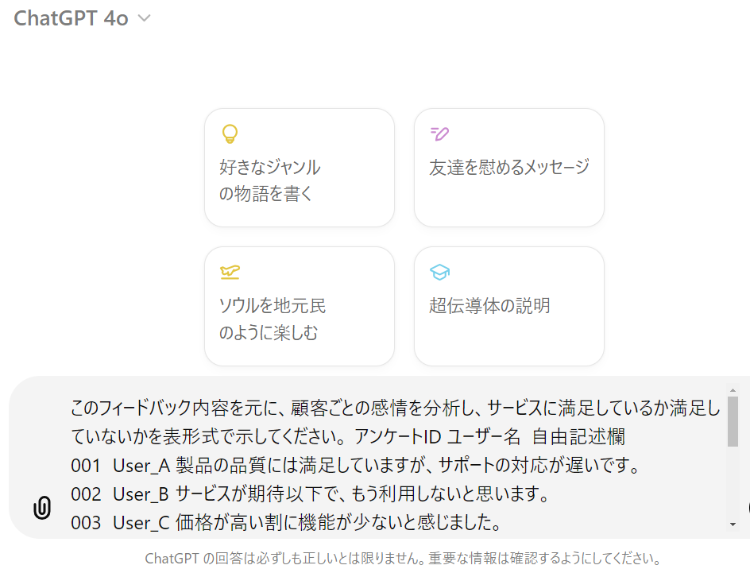The image size is (750, 569).
Task: Choose the 友達を慰めるメッセージ suggestion
Action: click(508, 168)
